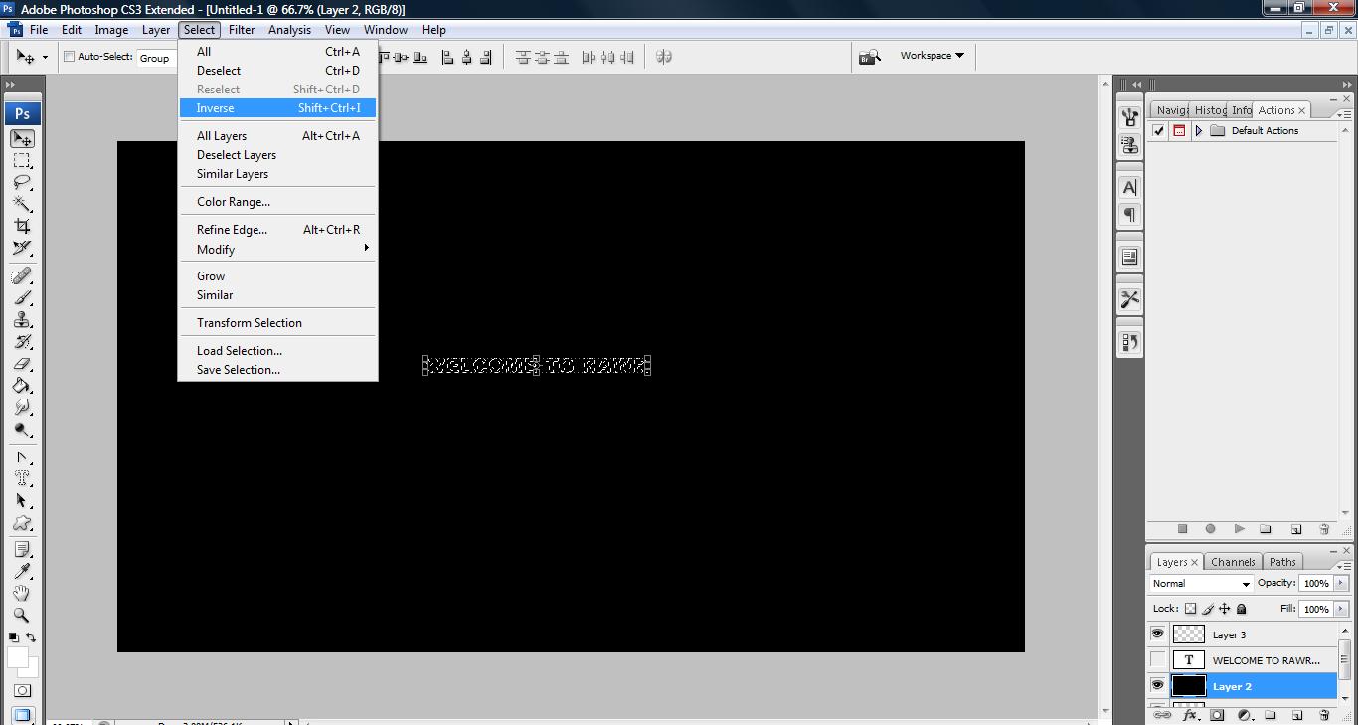
Task: Select the Rectangular Marquee tool
Action: 22,161
